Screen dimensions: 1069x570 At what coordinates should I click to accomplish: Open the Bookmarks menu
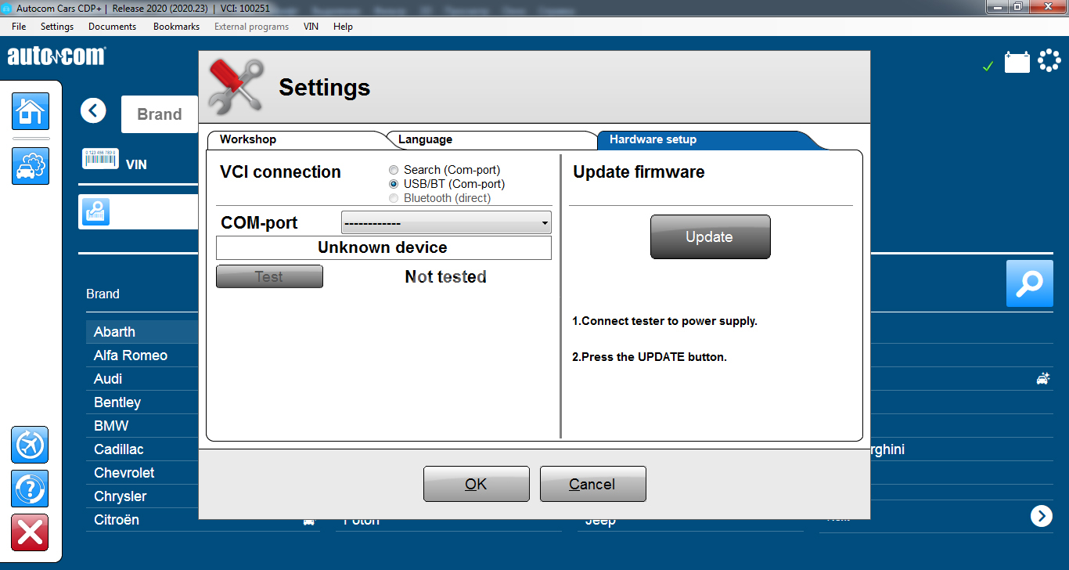(x=176, y=27)
